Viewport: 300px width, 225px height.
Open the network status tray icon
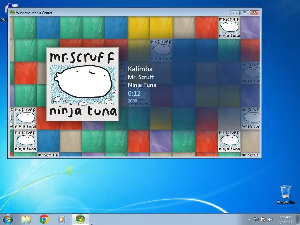click(x=256, y=219)
